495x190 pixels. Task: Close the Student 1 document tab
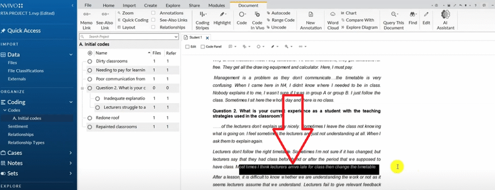(x=207, y=38)
